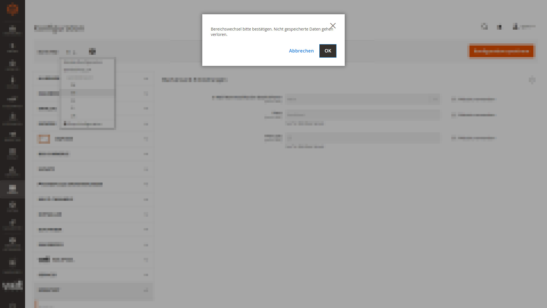Confirm the dialog with OK

click(x=328, y=51)
